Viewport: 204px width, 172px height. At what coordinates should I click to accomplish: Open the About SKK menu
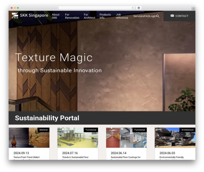coord(55,16)
